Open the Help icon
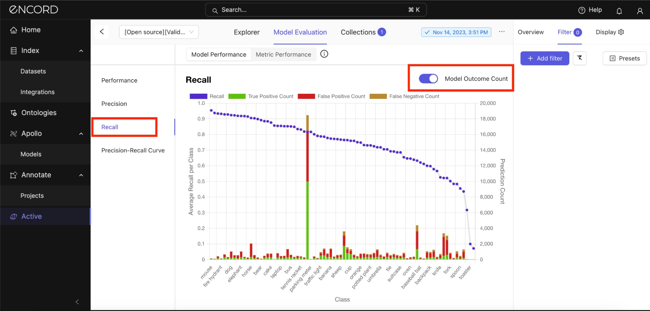The image size is (650, 311). pyautogui.click(x=581, y=10)
